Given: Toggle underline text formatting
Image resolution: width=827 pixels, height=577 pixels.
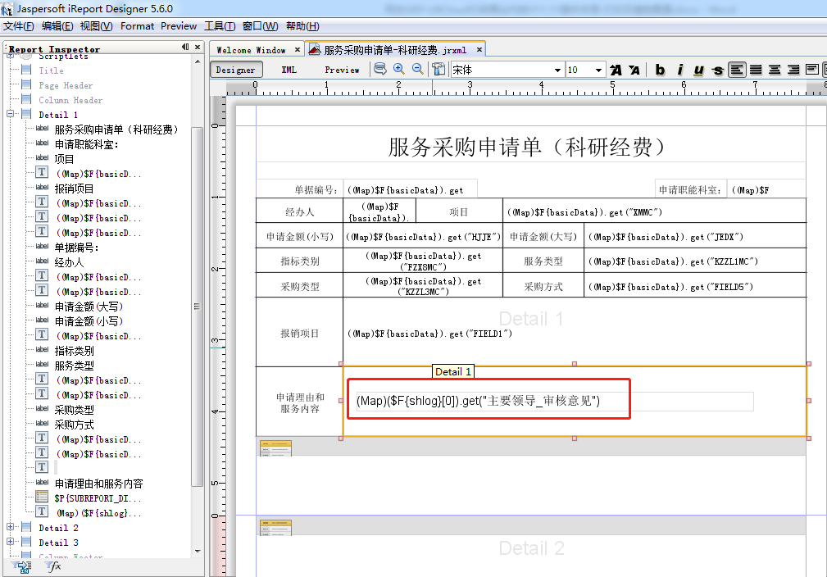Looking at the screenshot, I should [698, 70].
